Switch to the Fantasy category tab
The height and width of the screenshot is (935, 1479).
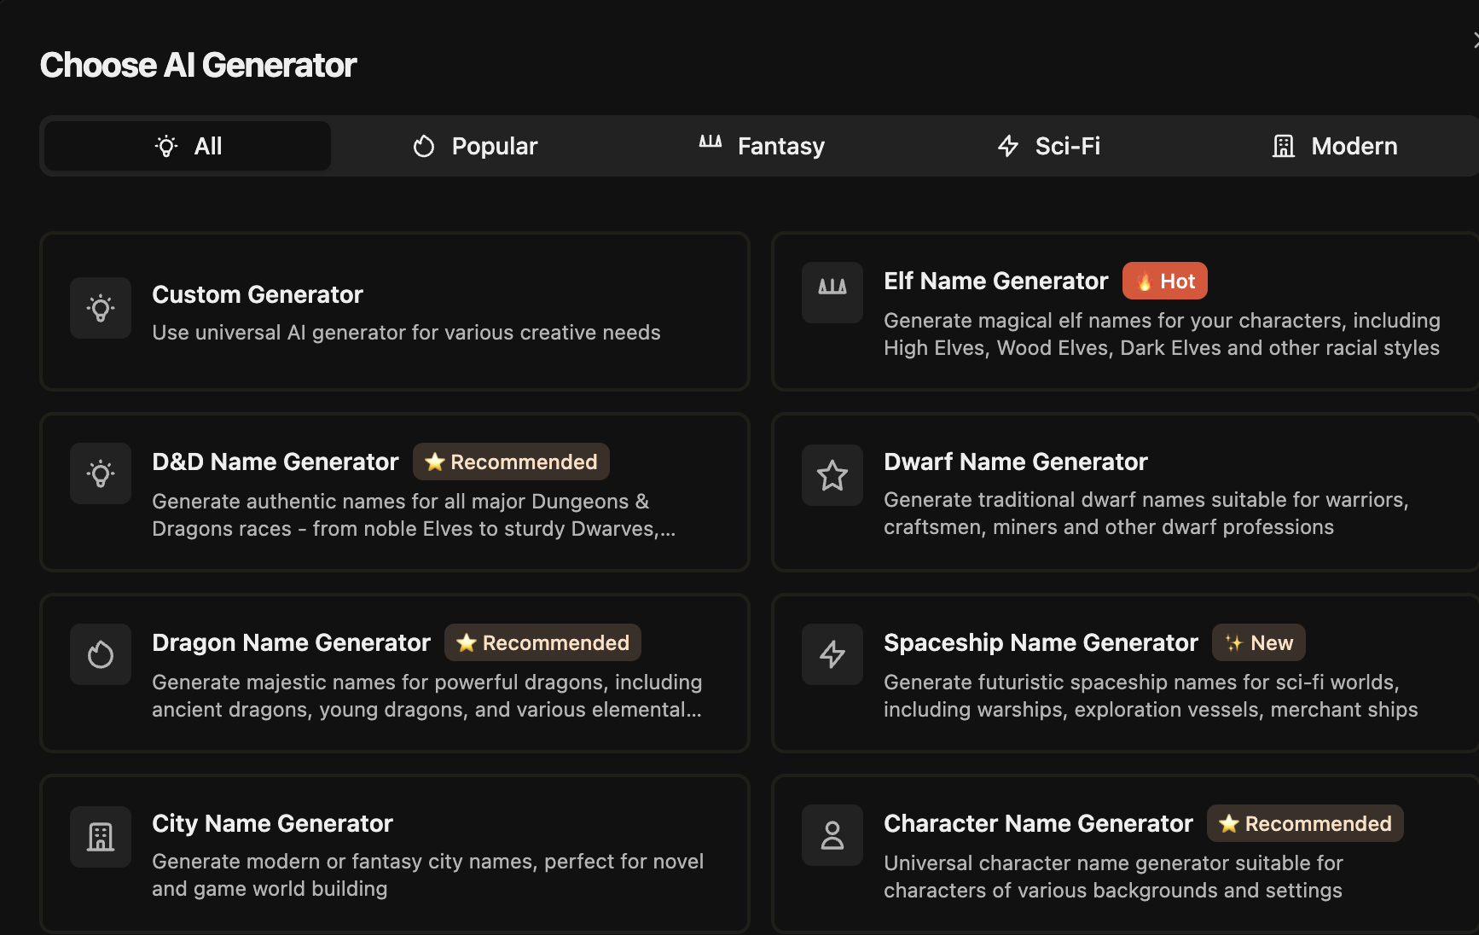(762, 146)
